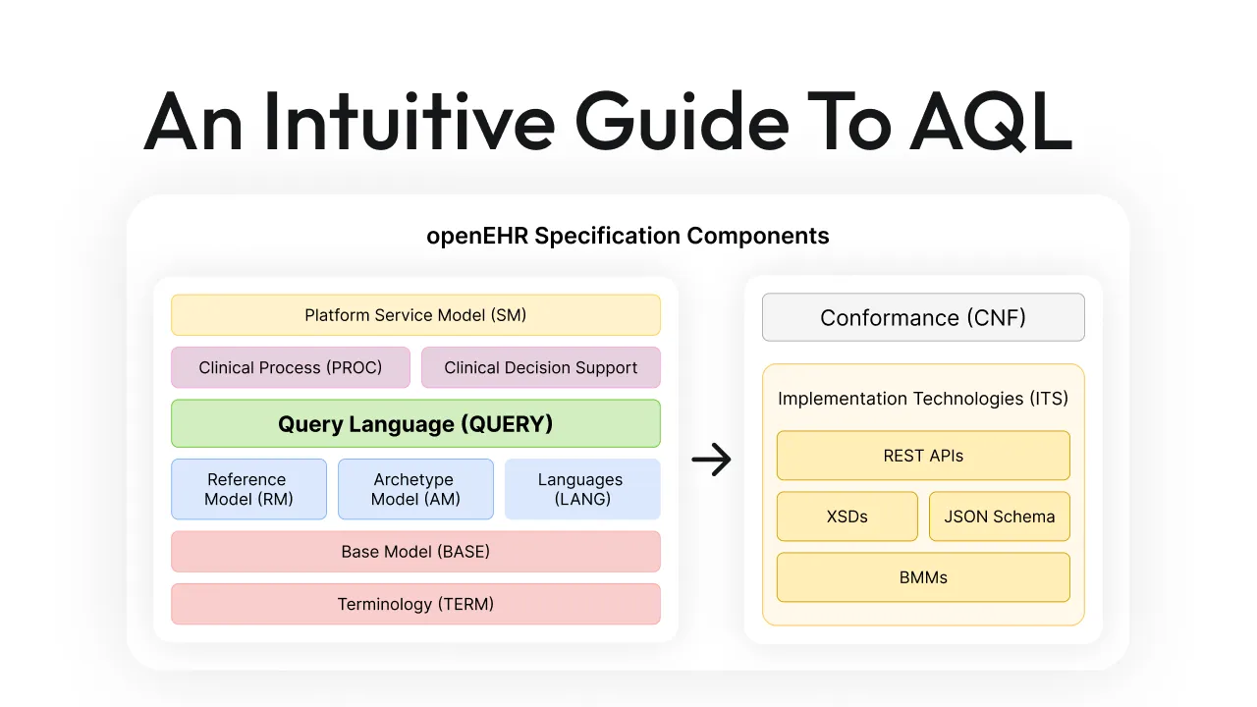1257x707 pixels.
Task: Select the Terminology (TERM) bar
Action: (415, 604)
